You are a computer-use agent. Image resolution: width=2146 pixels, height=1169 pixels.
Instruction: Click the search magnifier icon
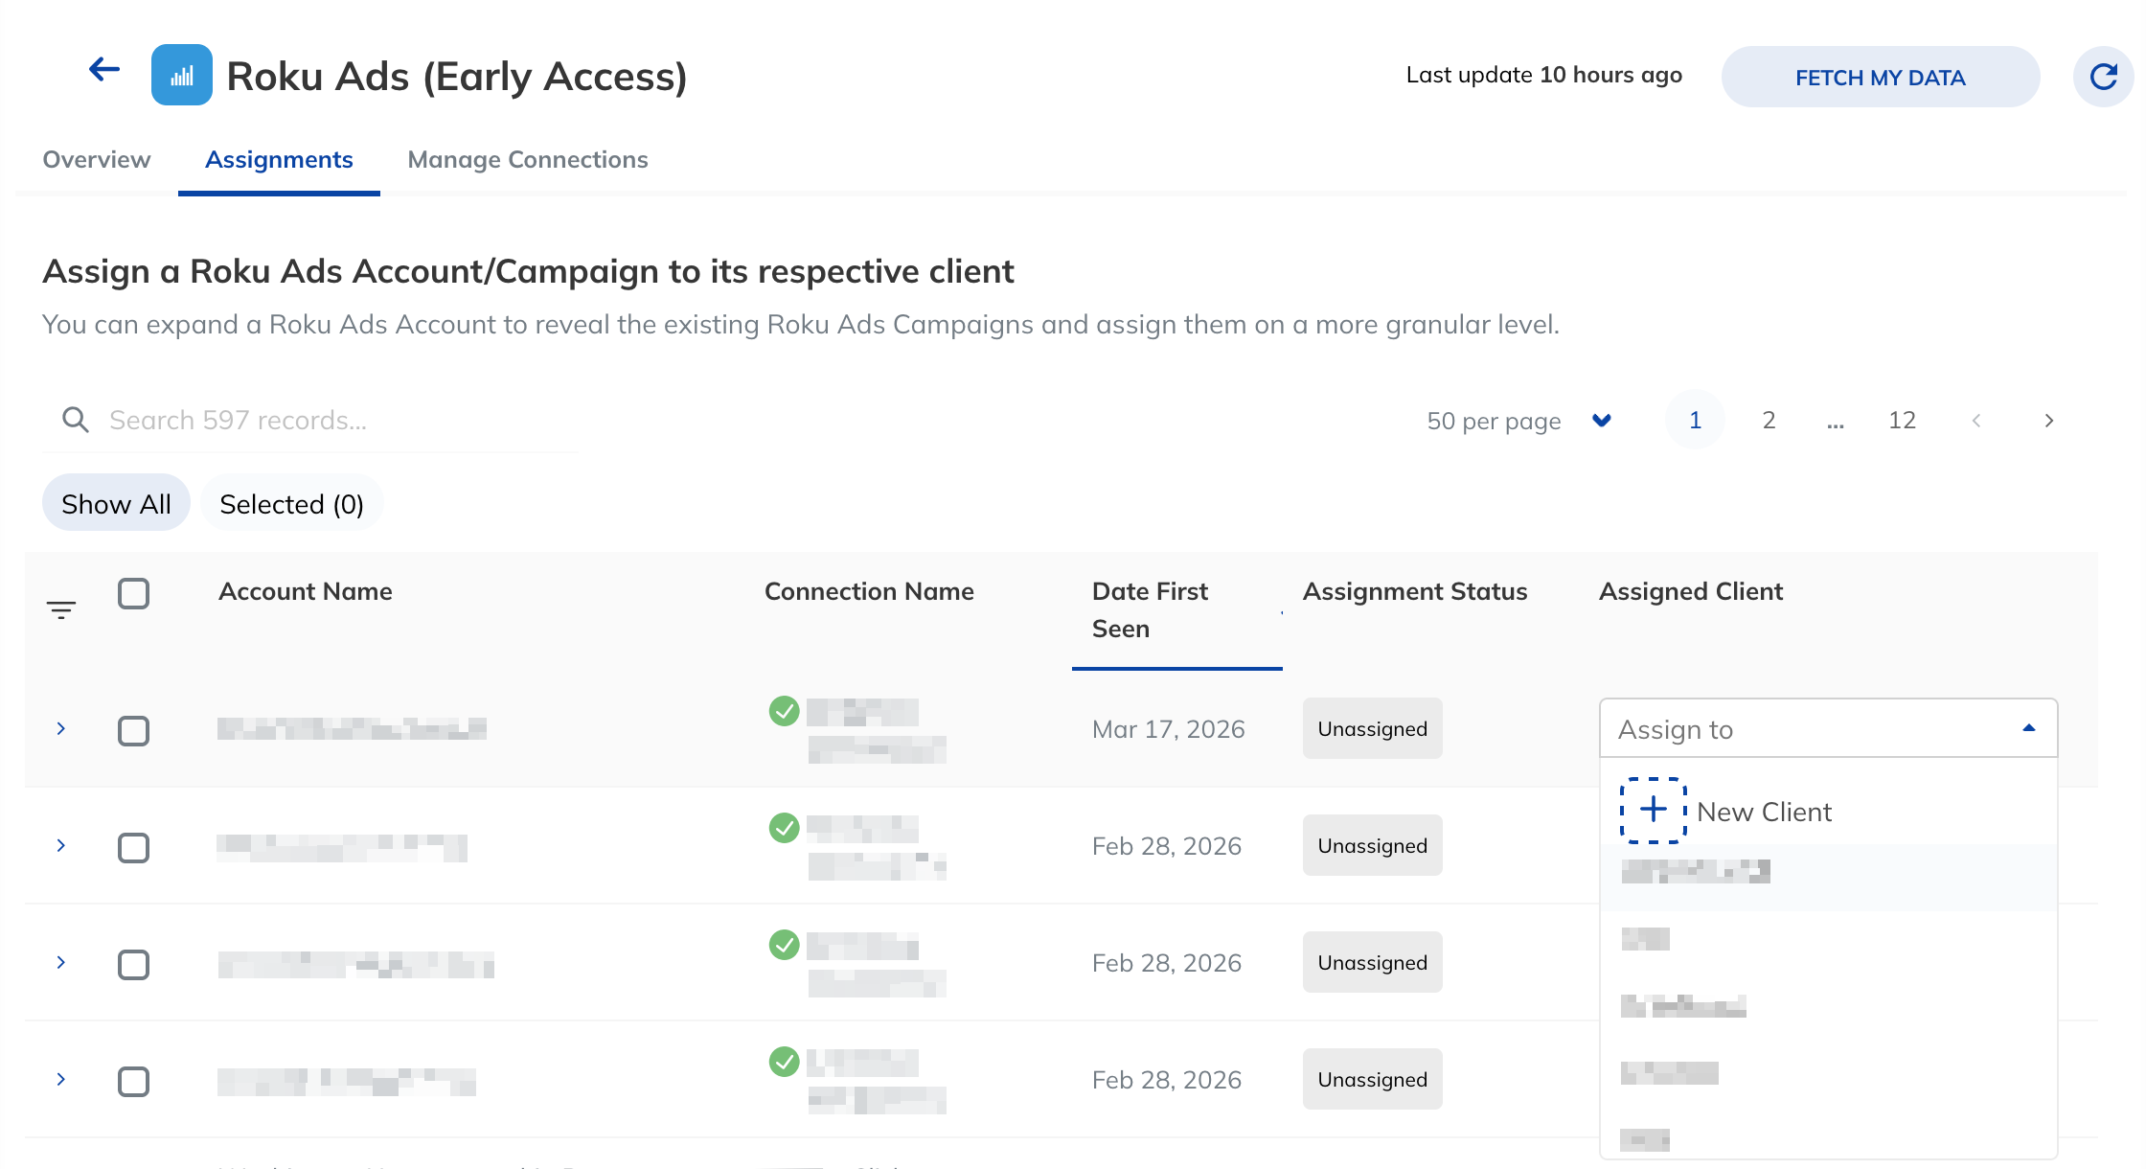[76, 420]
